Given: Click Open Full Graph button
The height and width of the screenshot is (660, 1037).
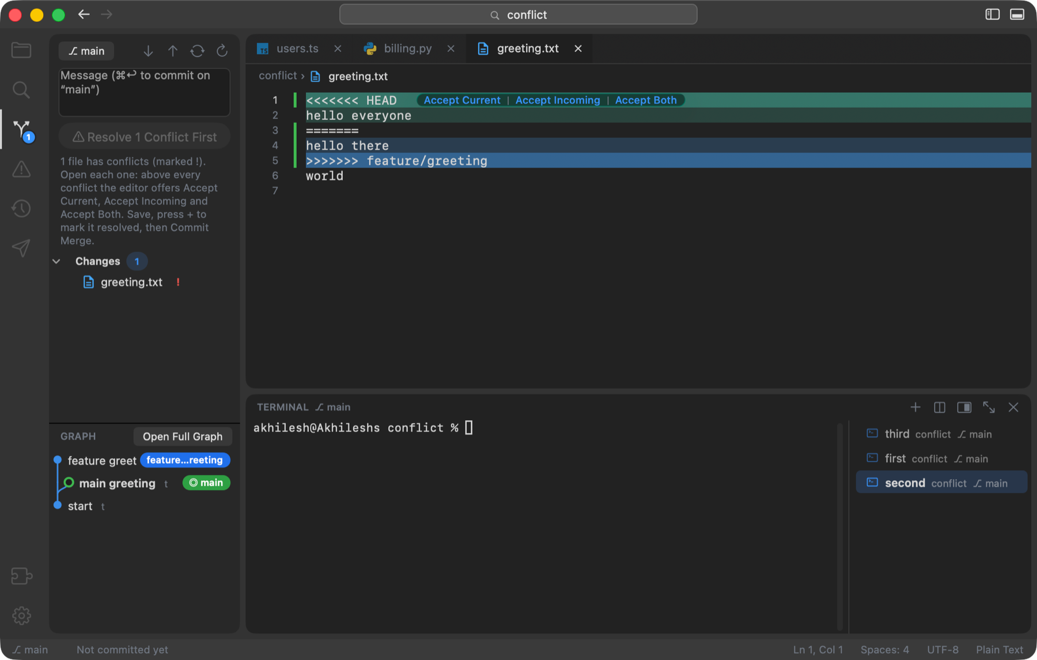Looking at the screenshot, I should point(183,436).
